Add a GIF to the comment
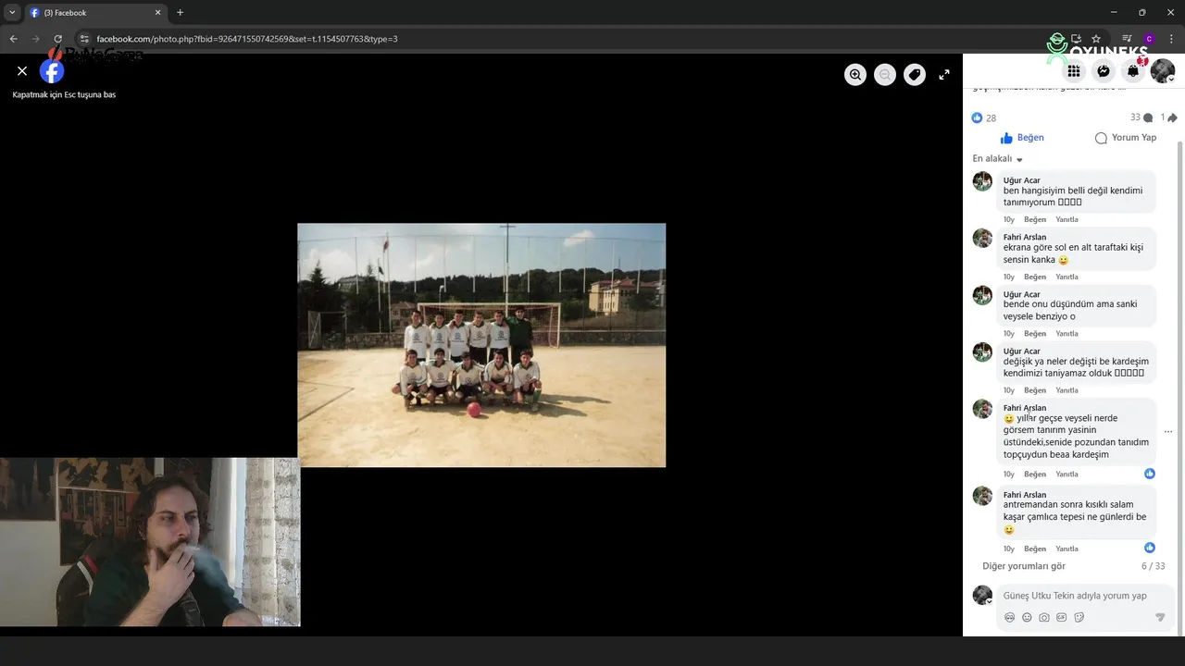 coord(1062,618)
